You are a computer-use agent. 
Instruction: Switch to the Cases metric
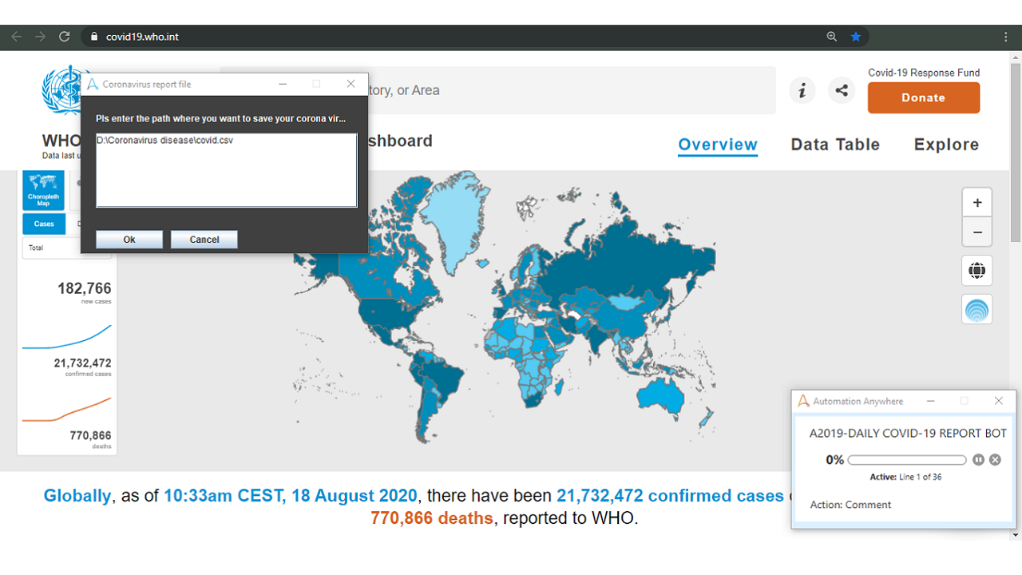click(x=44, y=224)
